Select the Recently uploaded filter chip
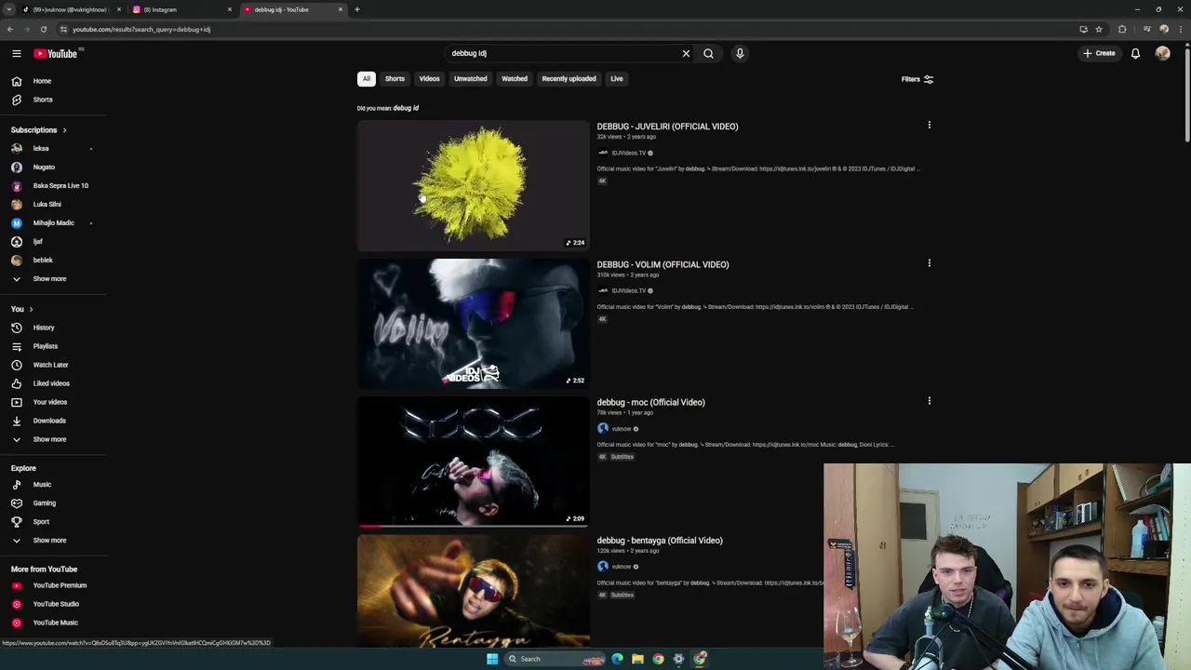This screenshot has width=1191, height=670. tap(569, 79)
